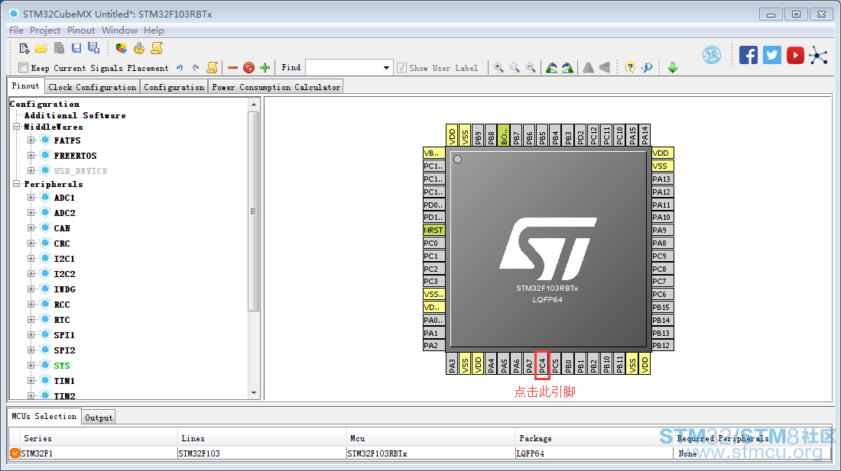Select the SPI1 peripheral item
The image size is (841, 471).
[64, 335]
